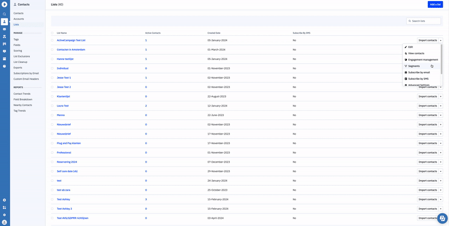
Task: Tick the select-all lists checkbox in header
Action: click(52, 33)
